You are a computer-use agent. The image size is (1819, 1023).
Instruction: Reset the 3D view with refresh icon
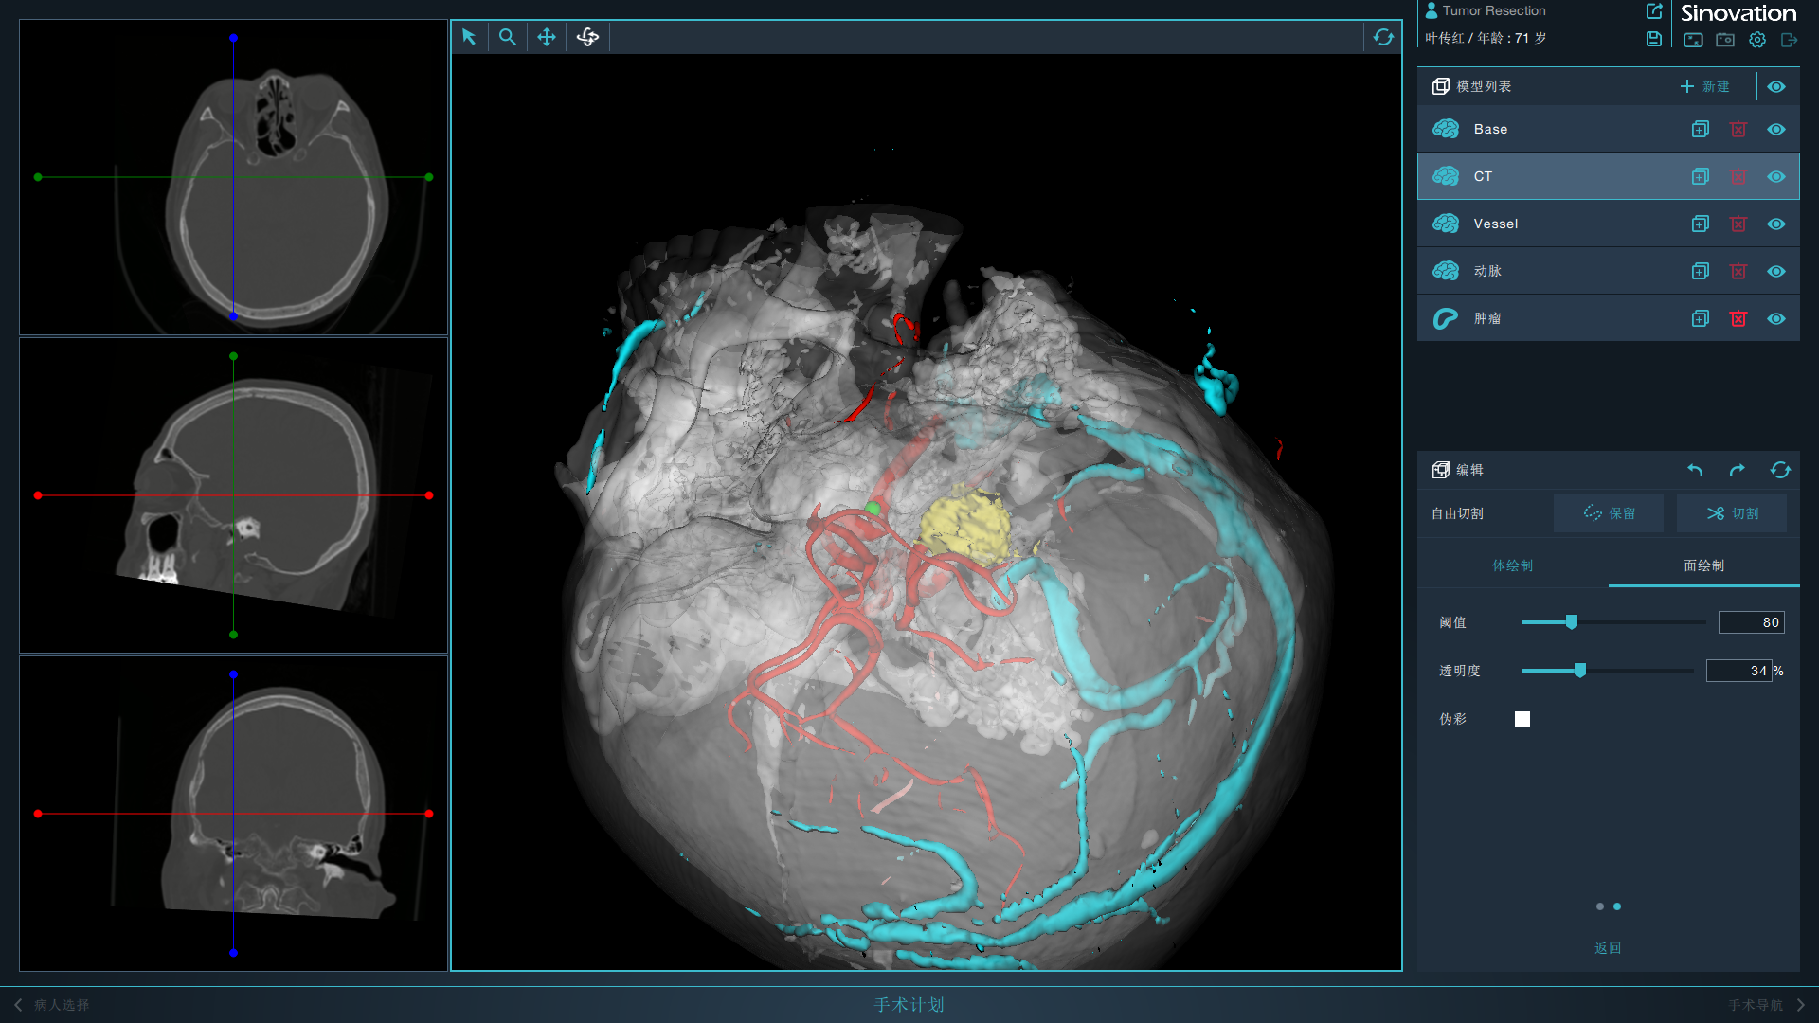pos(1383,37)
